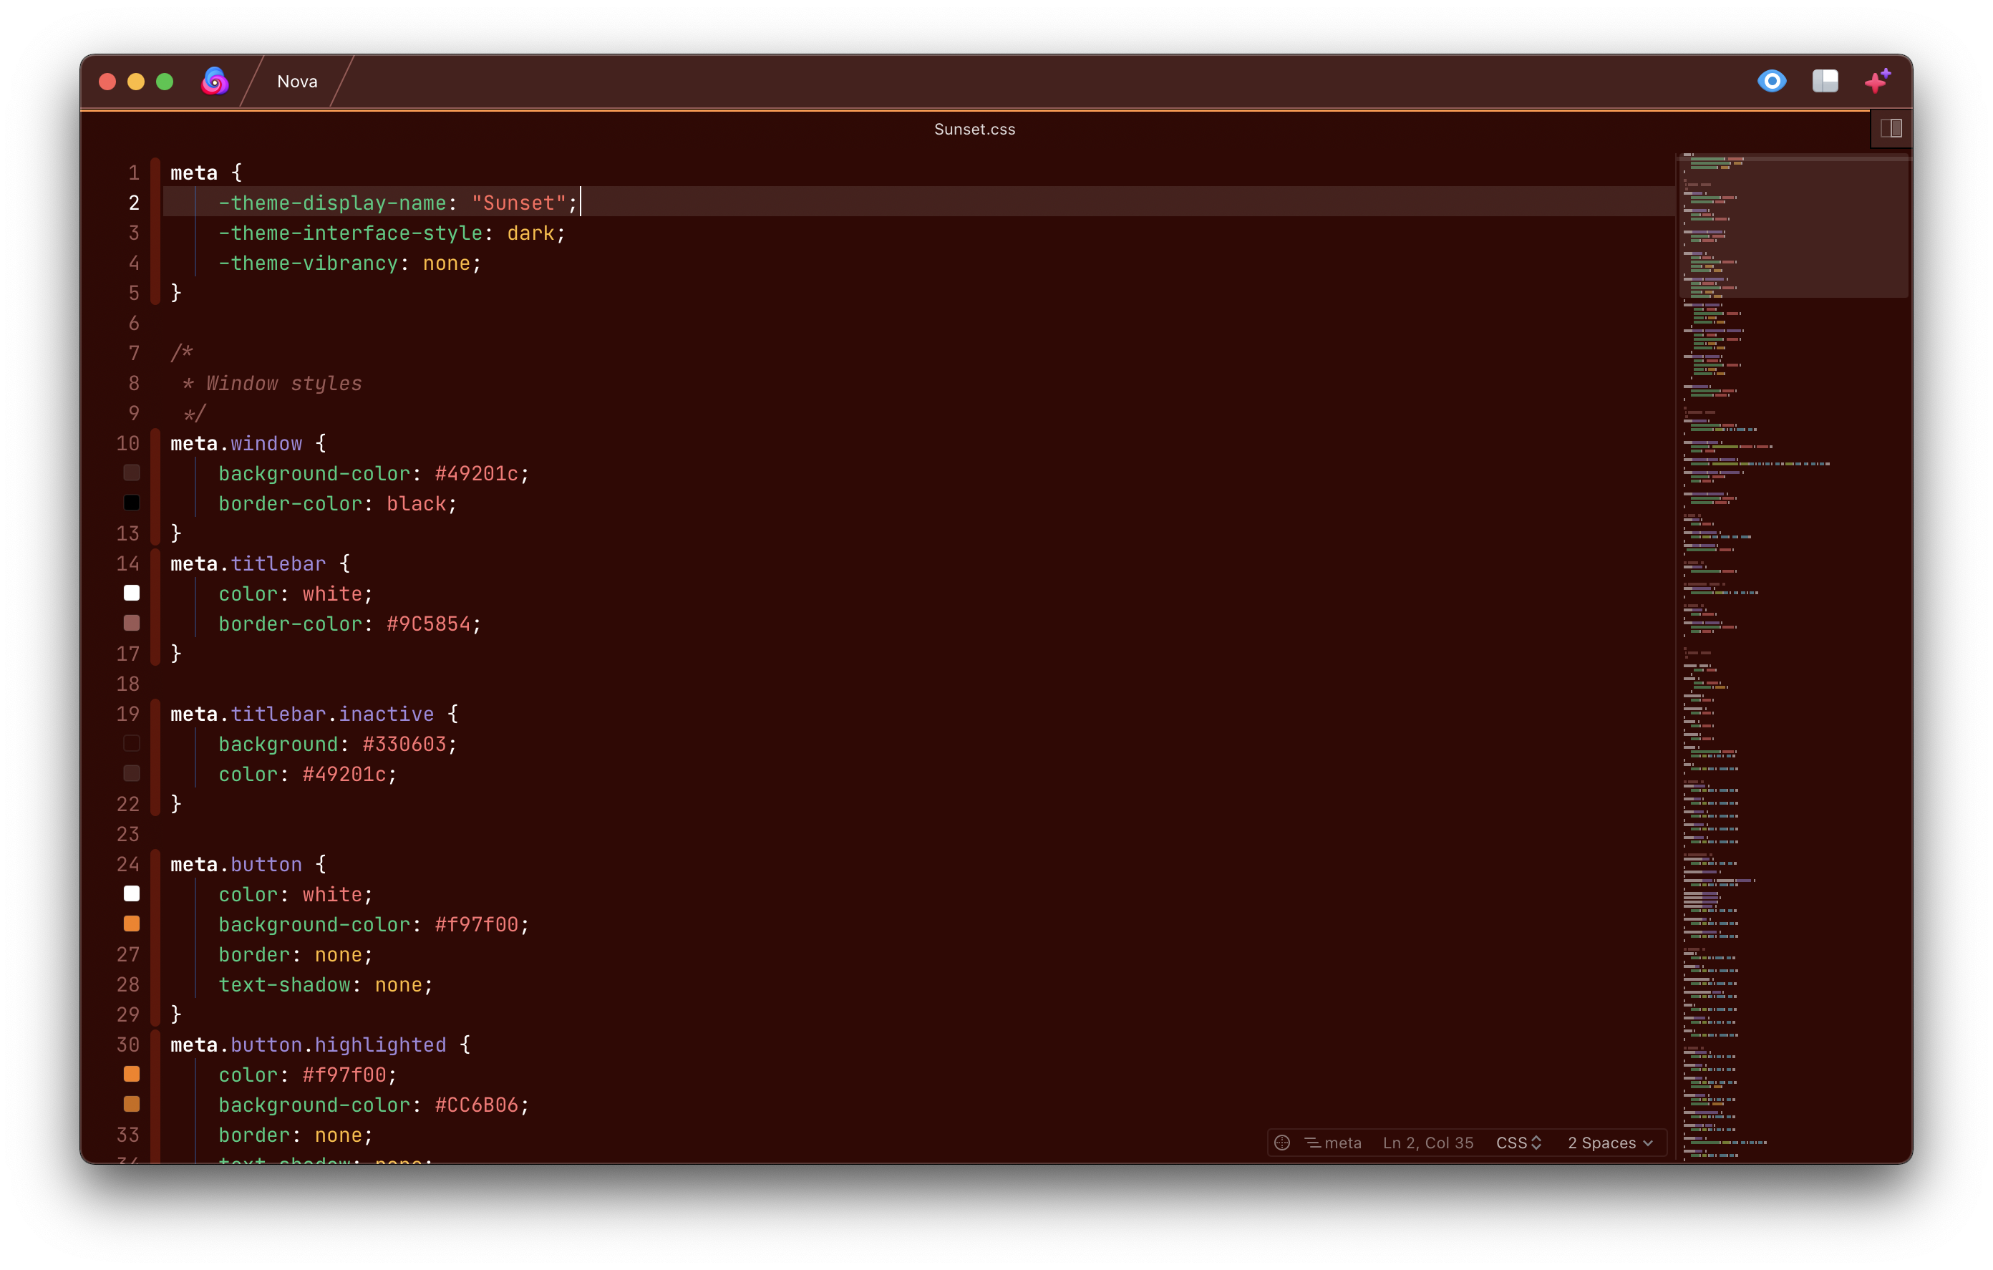Toggle the split editor icon beside Sunset.css

click(1891, 128)
